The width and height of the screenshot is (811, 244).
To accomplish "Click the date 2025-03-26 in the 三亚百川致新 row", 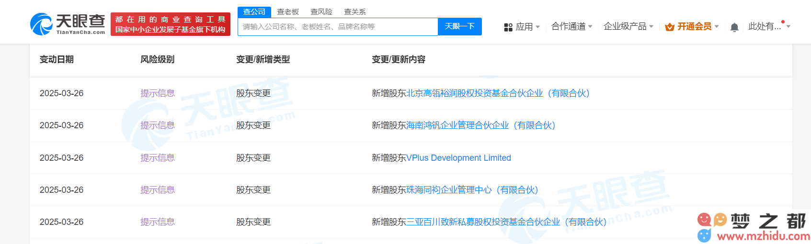I will [61, 222].
